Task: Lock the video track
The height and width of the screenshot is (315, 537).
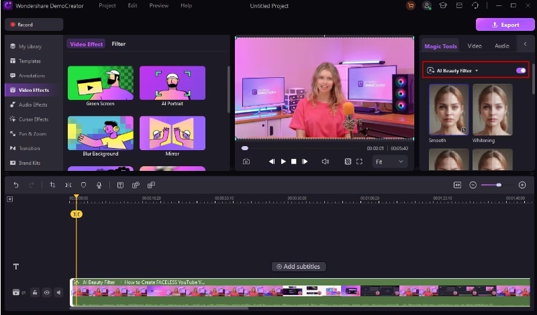Action: point(35,292)
